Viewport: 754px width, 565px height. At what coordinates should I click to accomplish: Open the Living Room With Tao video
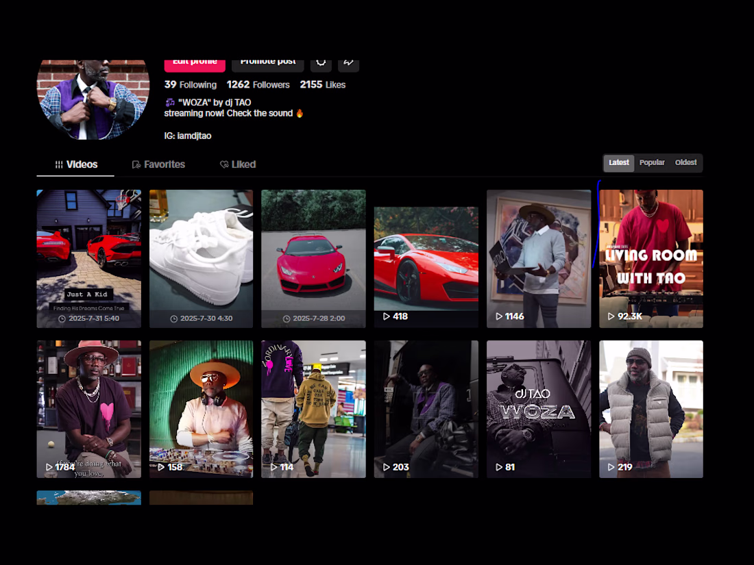pos(651,258)
